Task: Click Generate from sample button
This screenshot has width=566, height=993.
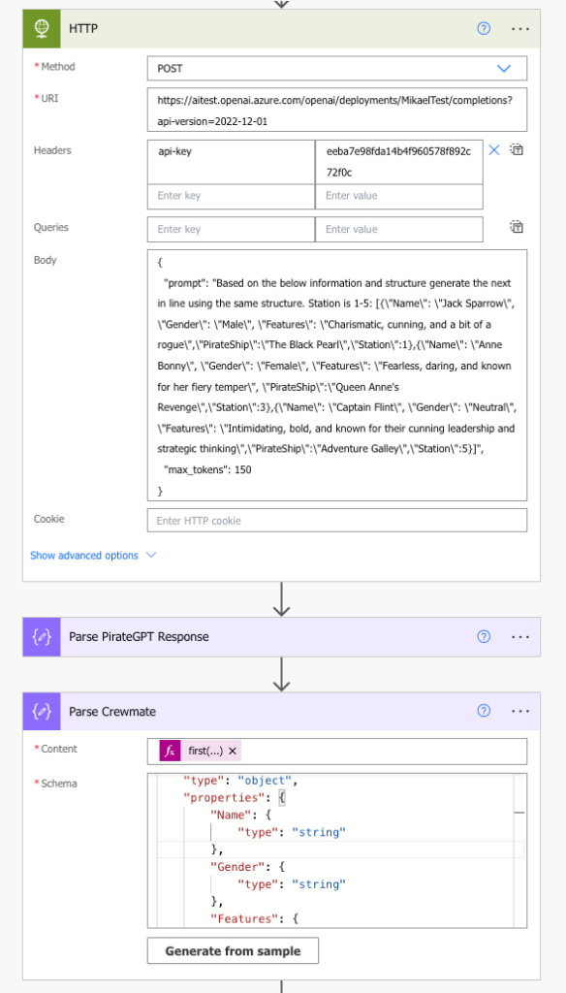Action: pos(233,950)
